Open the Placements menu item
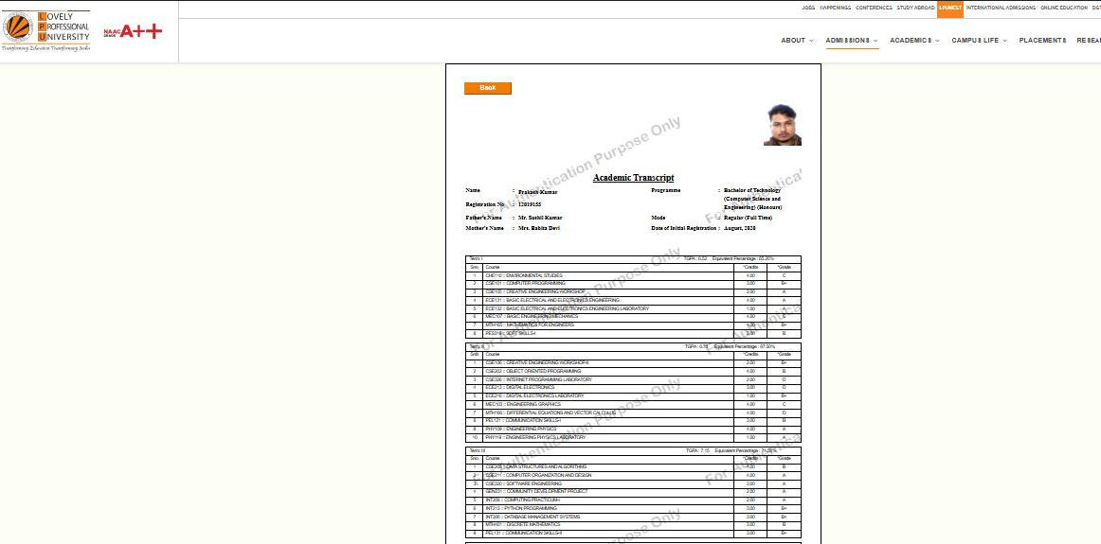The height and width of the screenshot is (544, 1101). [1042, 41]
